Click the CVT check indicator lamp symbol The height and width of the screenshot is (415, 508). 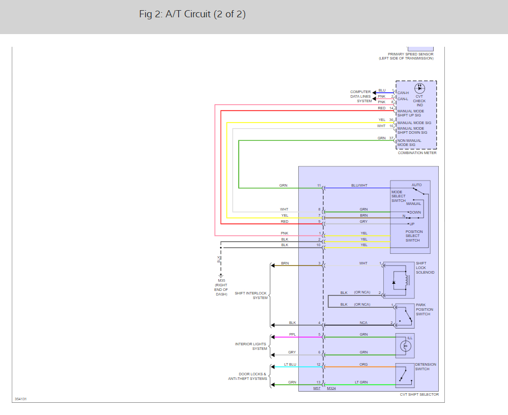point(419,88)
